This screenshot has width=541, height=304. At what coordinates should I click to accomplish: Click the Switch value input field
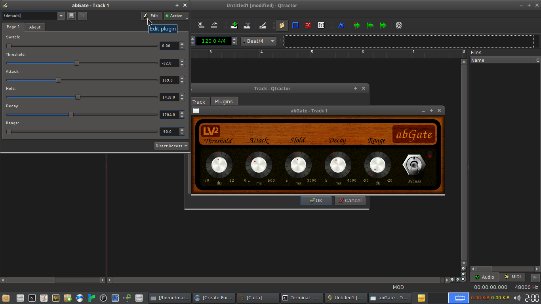pos(170,46)
